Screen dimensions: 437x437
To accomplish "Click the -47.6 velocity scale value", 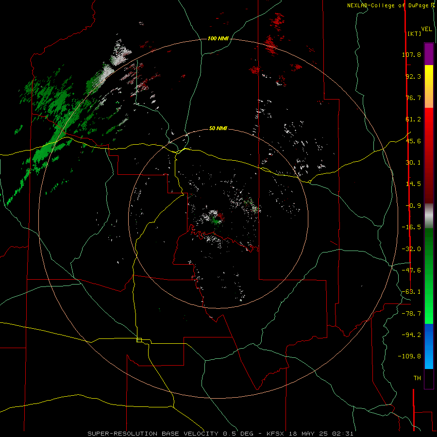I will coord(411,270).
